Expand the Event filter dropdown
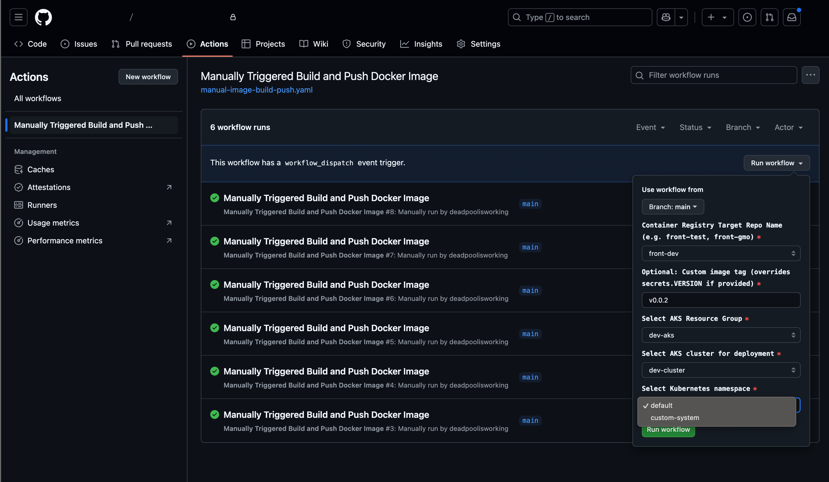 pos(650,127)
